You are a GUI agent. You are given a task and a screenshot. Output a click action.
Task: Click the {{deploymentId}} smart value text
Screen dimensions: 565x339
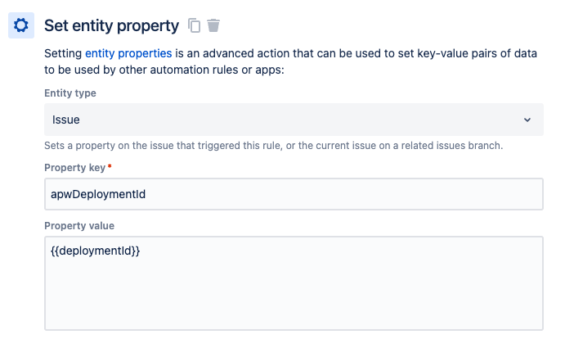(95, 251)
